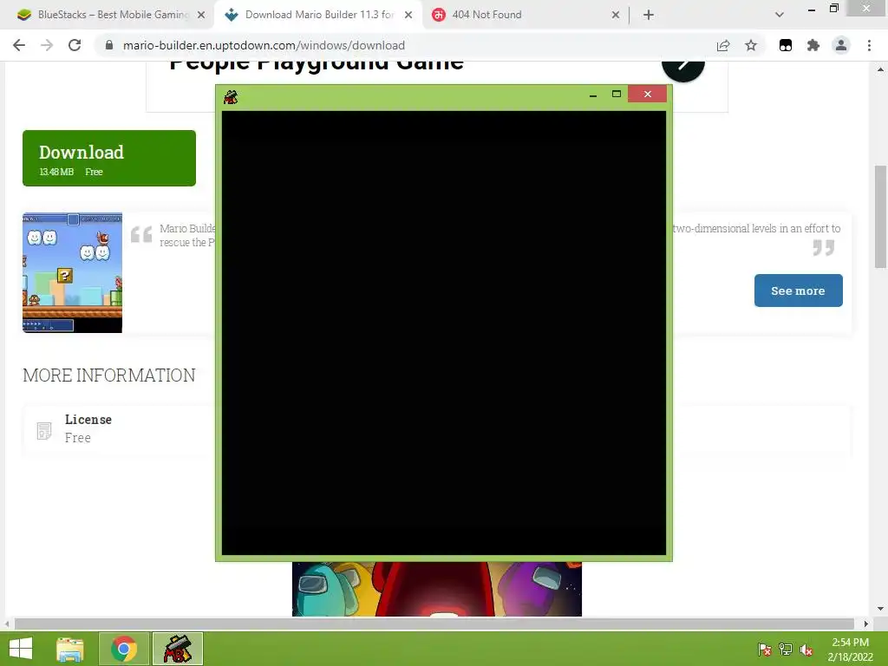
Task: Click the address bar URL
Action: [264, 45]
